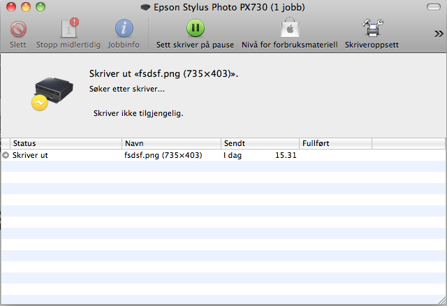Sort by the Sendt column header
The image size is (447, 306).
pyautogui.click(x=260, y=143)
